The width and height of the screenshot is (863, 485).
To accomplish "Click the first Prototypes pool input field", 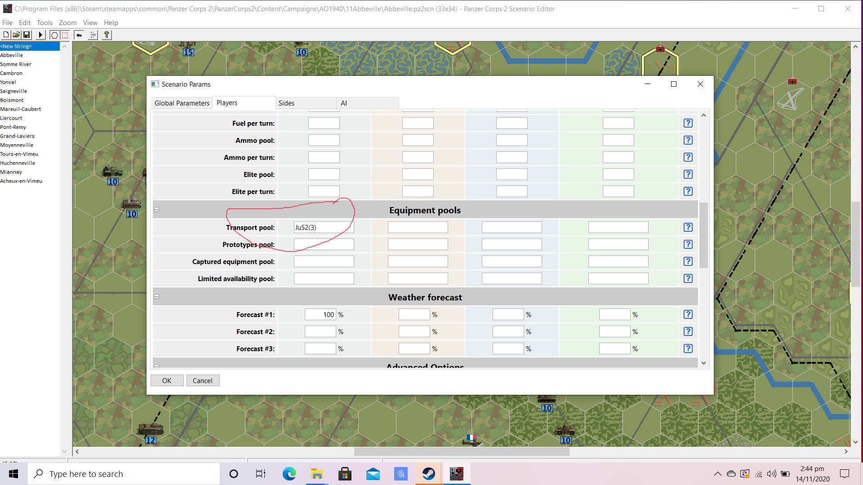I will (324, 244).
